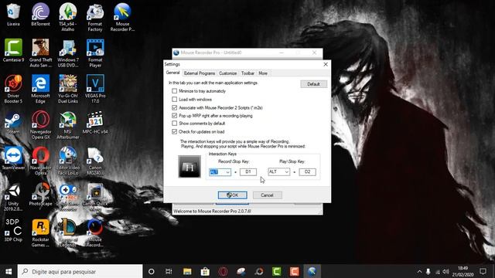Open the notification center icon

[x=483, y=271]
